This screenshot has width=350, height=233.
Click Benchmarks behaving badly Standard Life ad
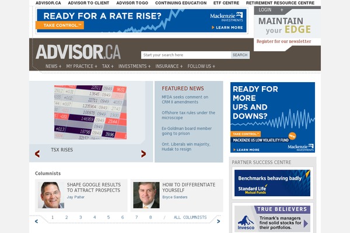coord(272,183)
